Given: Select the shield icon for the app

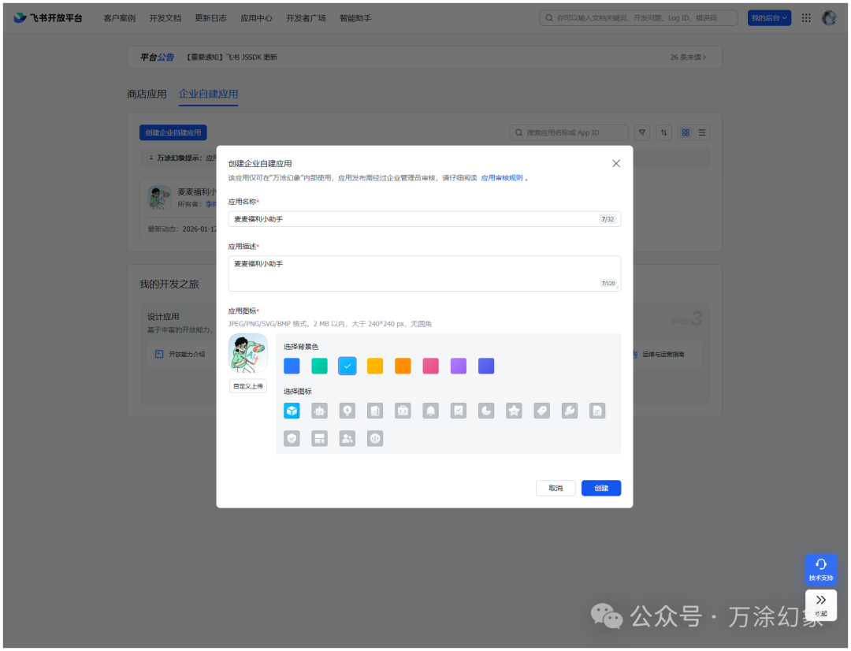Looking at the screenshot, I should (292, 438).
